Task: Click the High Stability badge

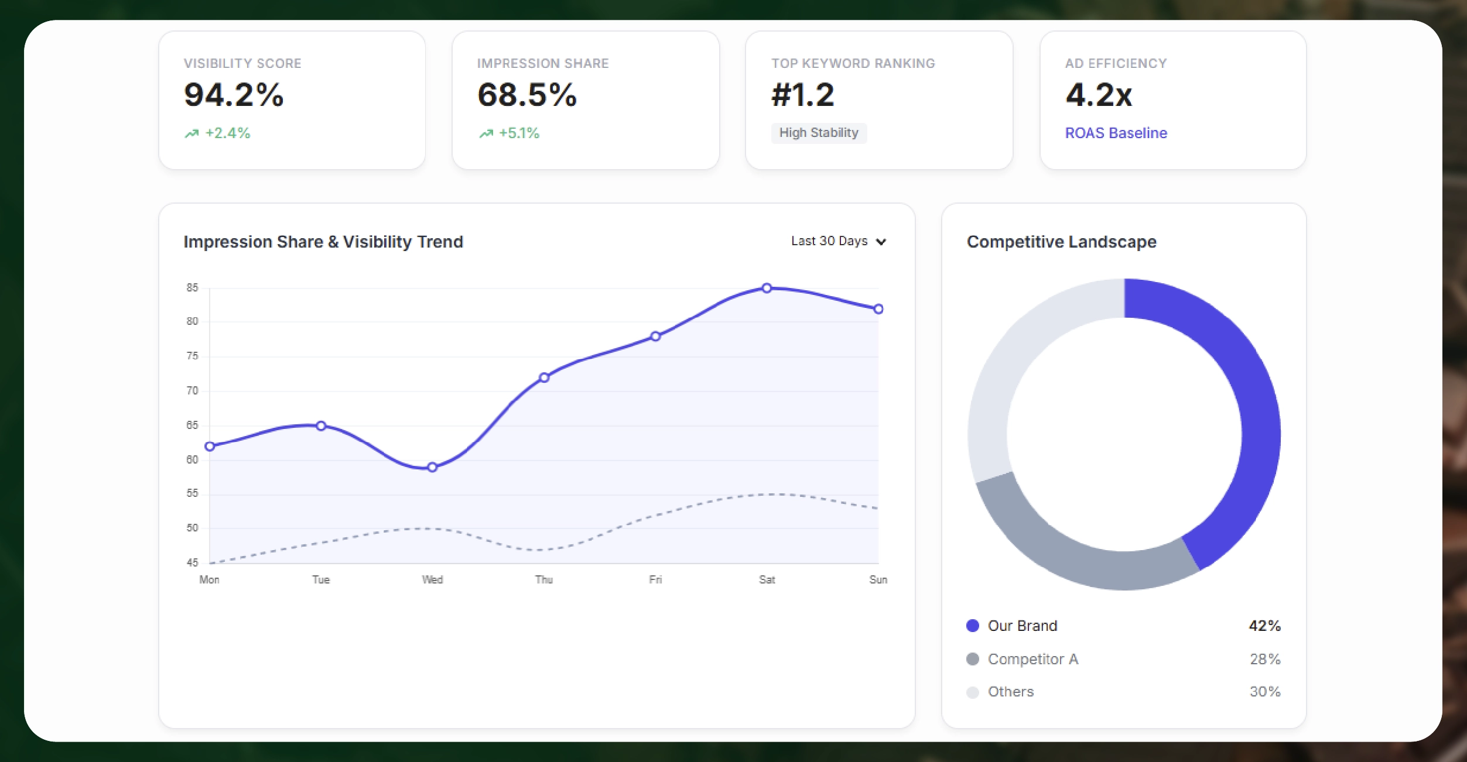Action: click(x=819, y=133)
